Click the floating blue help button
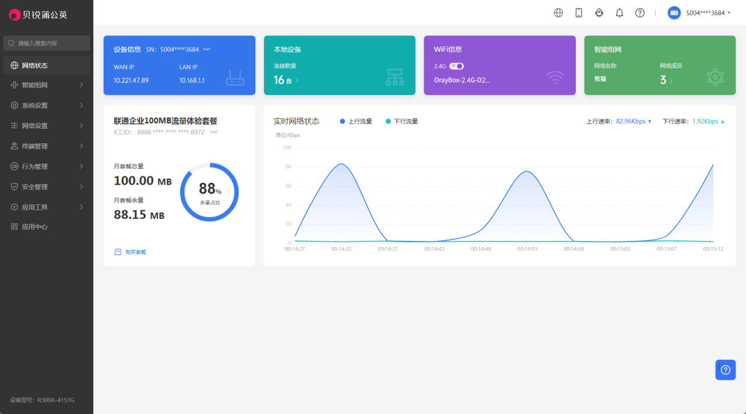The image size is (746, 414). (x=726, y=370)
